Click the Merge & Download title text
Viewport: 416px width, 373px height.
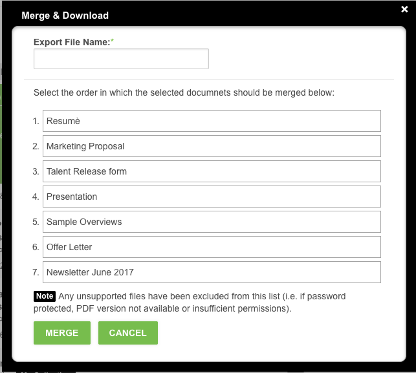65,16
